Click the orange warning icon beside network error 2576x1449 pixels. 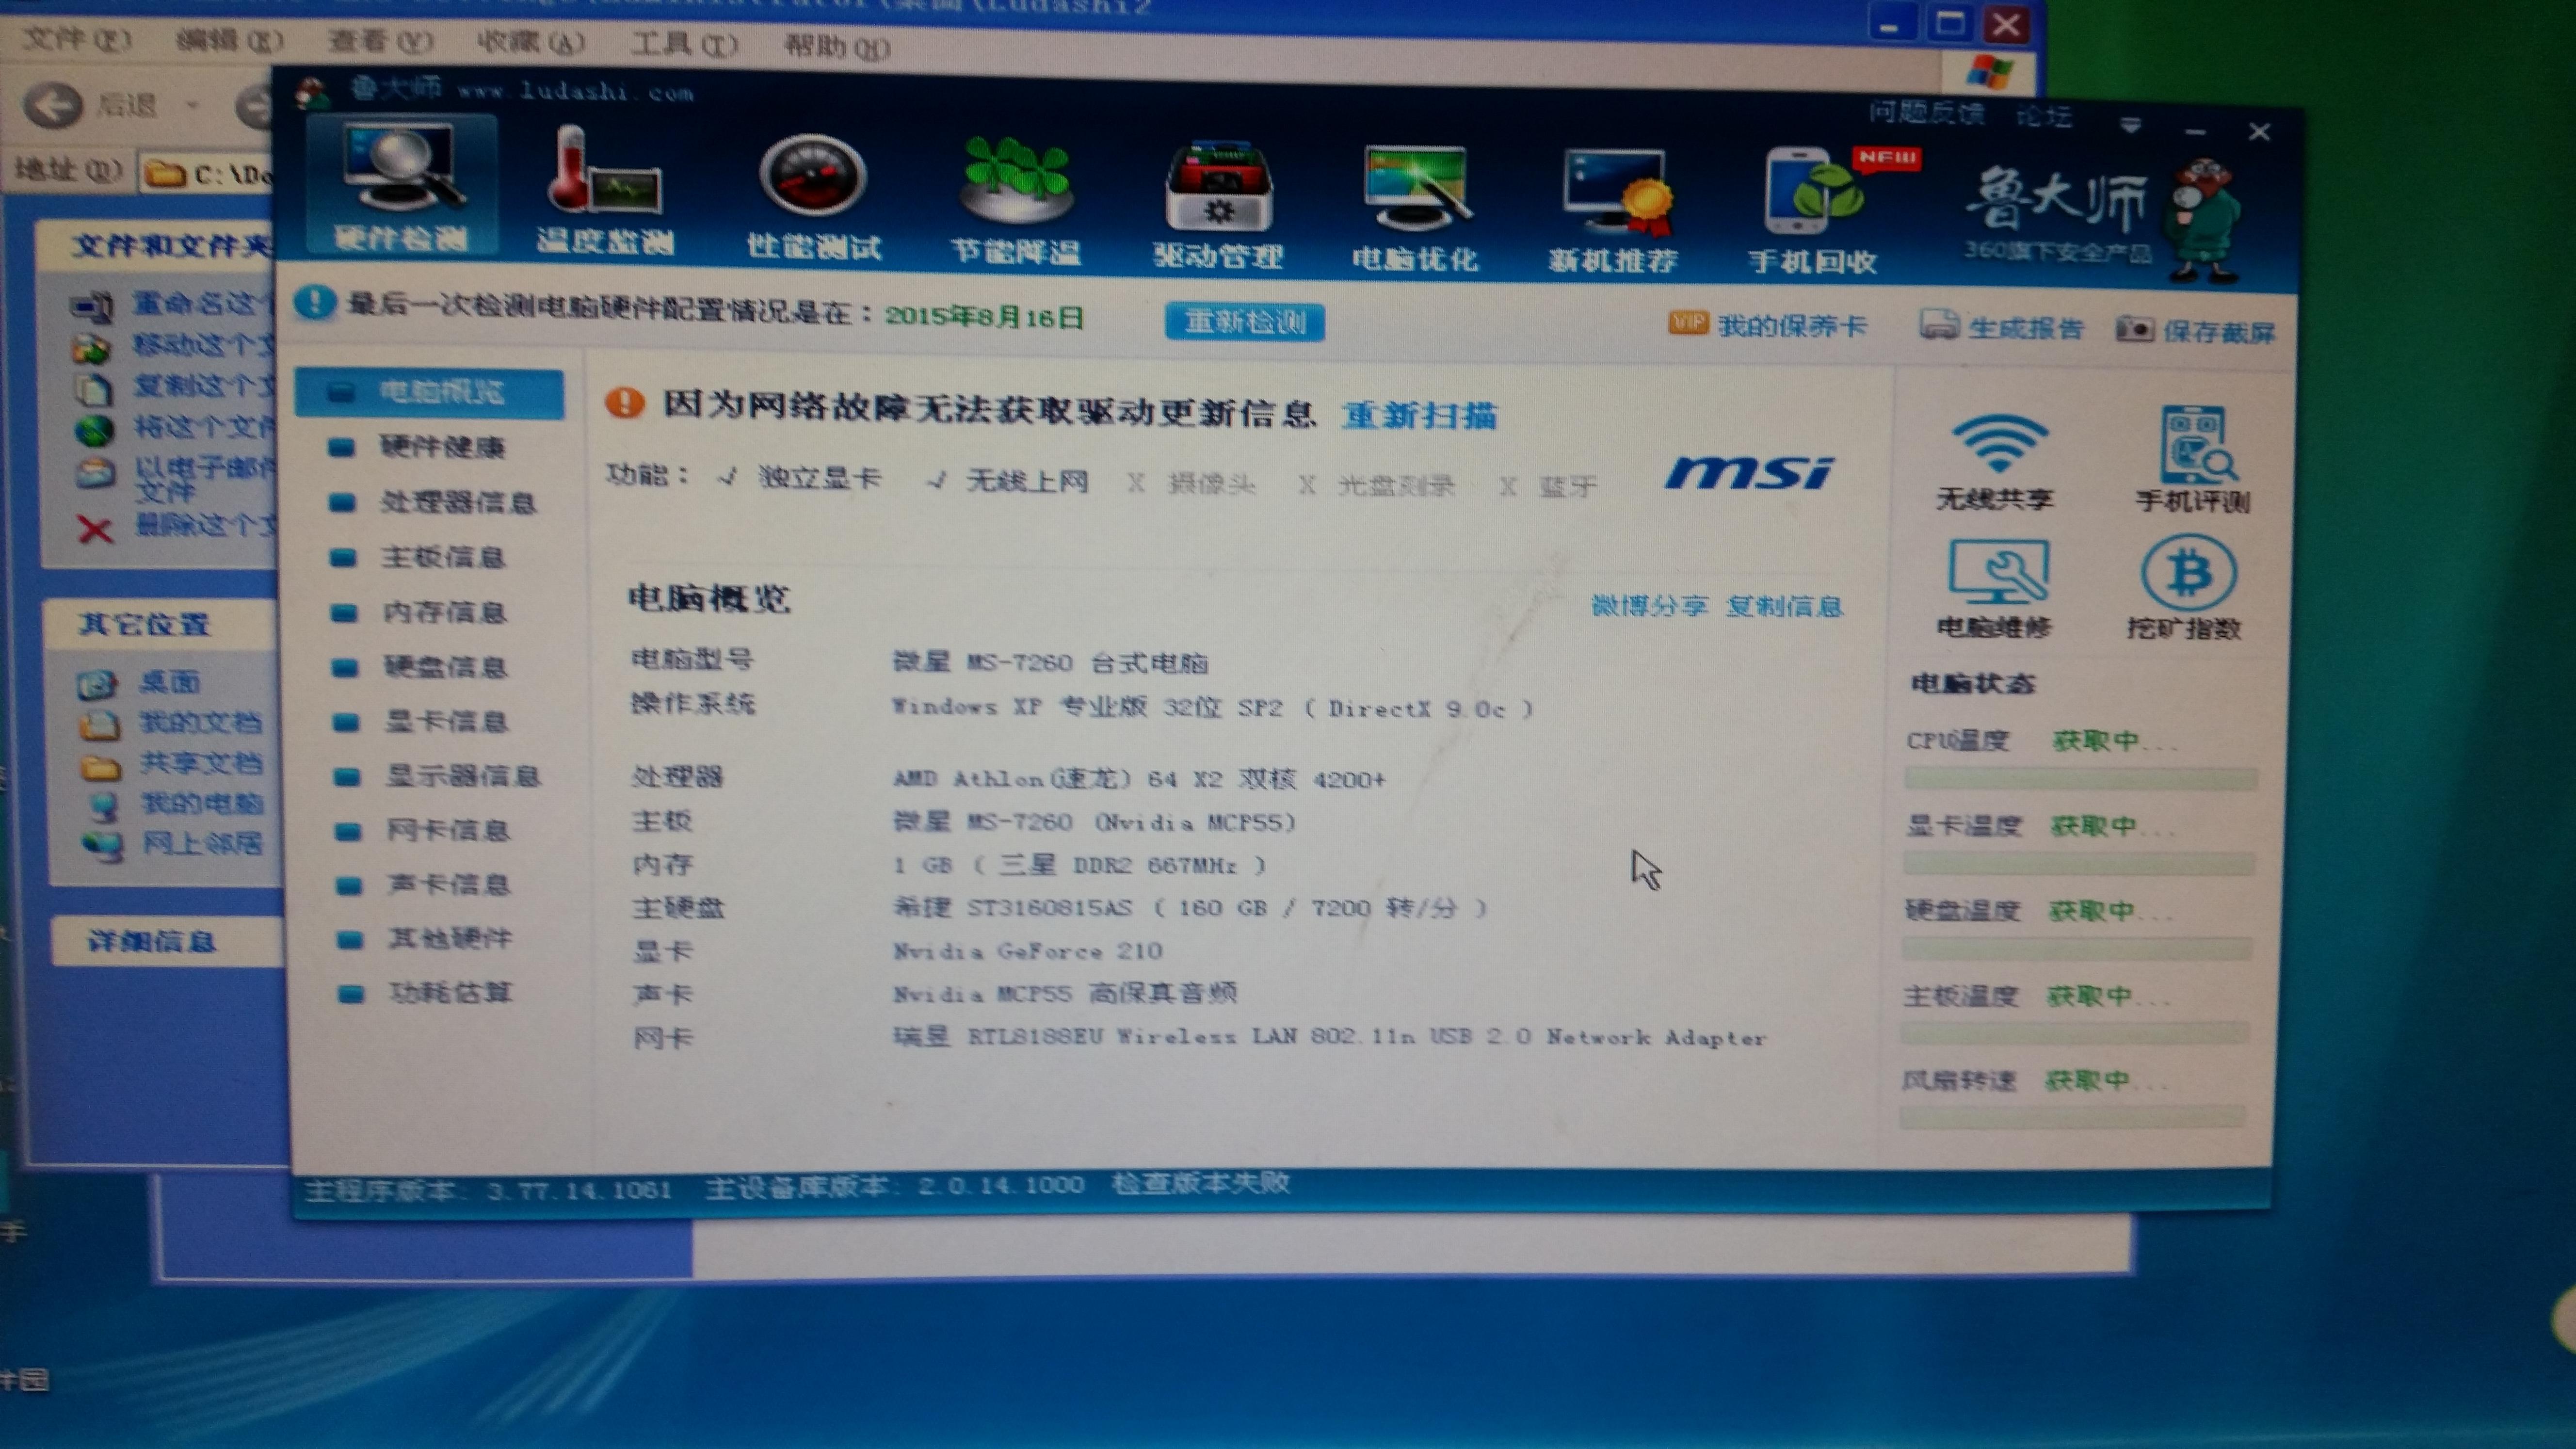625,403
